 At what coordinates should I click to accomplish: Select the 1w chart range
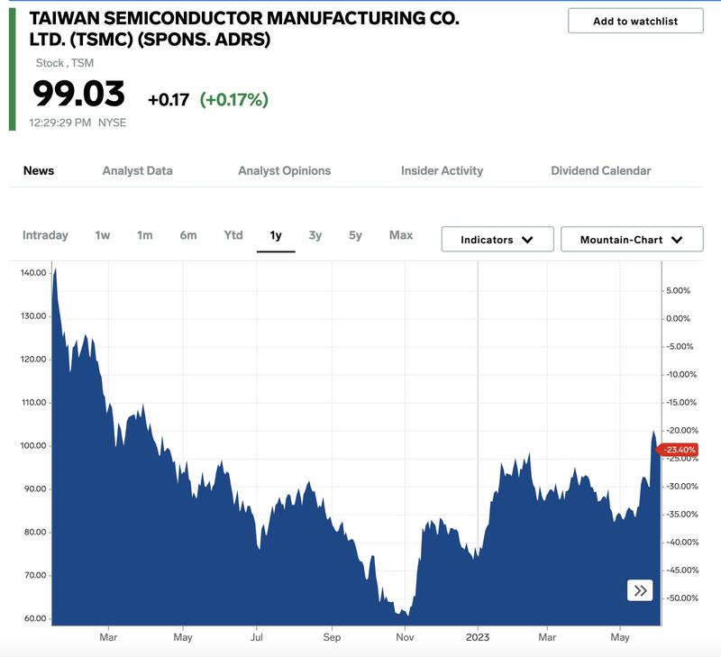coord(103,235)
